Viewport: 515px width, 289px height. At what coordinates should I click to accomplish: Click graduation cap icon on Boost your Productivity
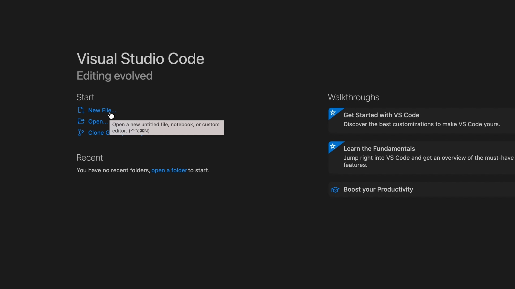pos(335,190)
